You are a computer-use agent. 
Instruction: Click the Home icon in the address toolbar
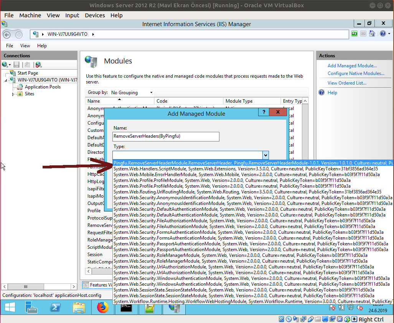coord(372,34)
